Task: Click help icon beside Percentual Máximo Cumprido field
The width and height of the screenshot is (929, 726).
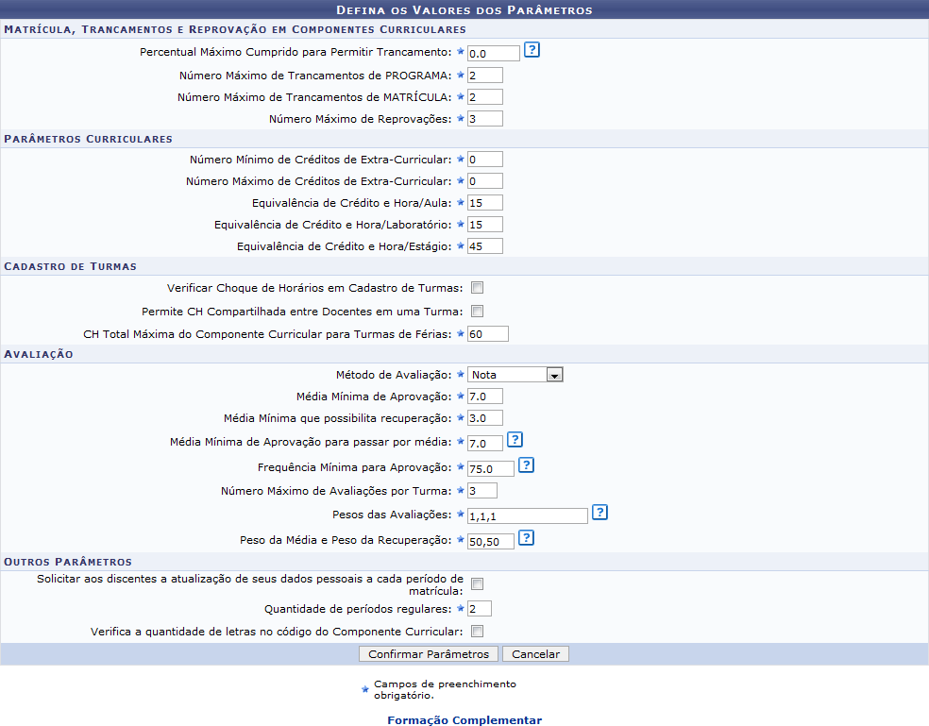Action: (x=532, y=51)
